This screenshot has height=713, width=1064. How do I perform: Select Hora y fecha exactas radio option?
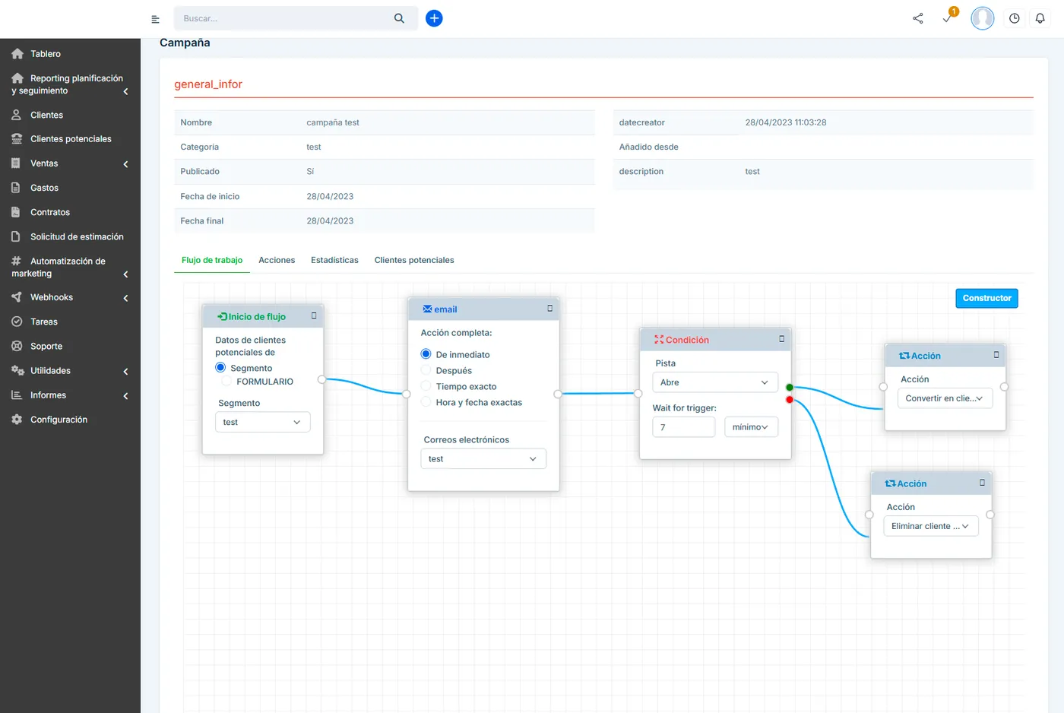[x=426, y=402]
